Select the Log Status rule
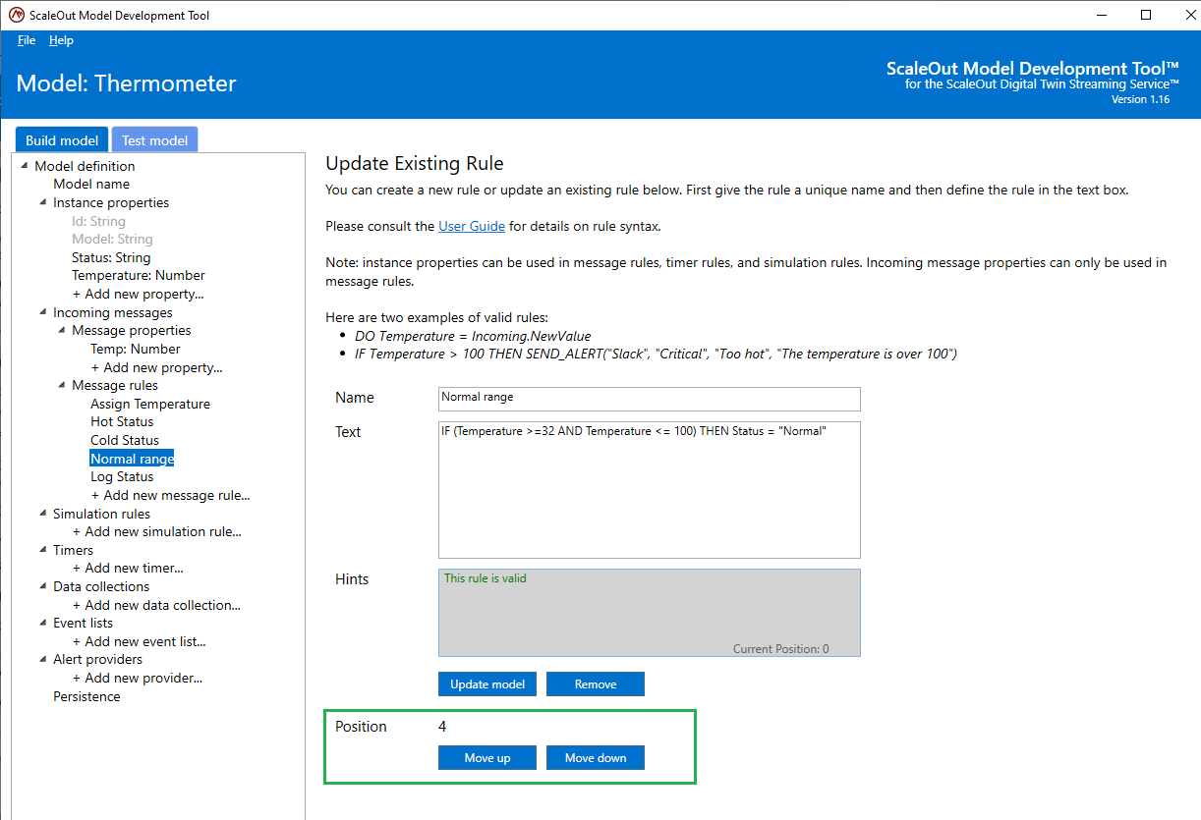Viewport: 1201px width, 820px height. 122,476
